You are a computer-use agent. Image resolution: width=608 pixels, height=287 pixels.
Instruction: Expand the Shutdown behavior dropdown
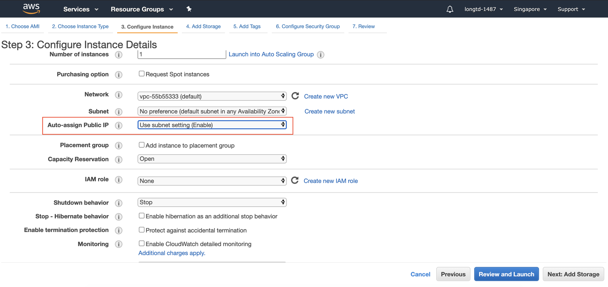[212, 202]
